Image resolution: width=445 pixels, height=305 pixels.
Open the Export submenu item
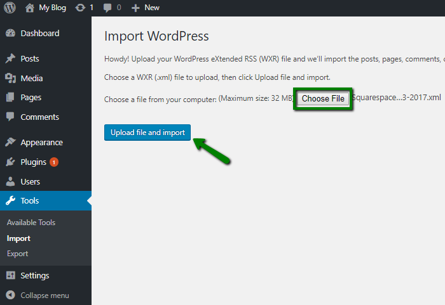(18, 254)
